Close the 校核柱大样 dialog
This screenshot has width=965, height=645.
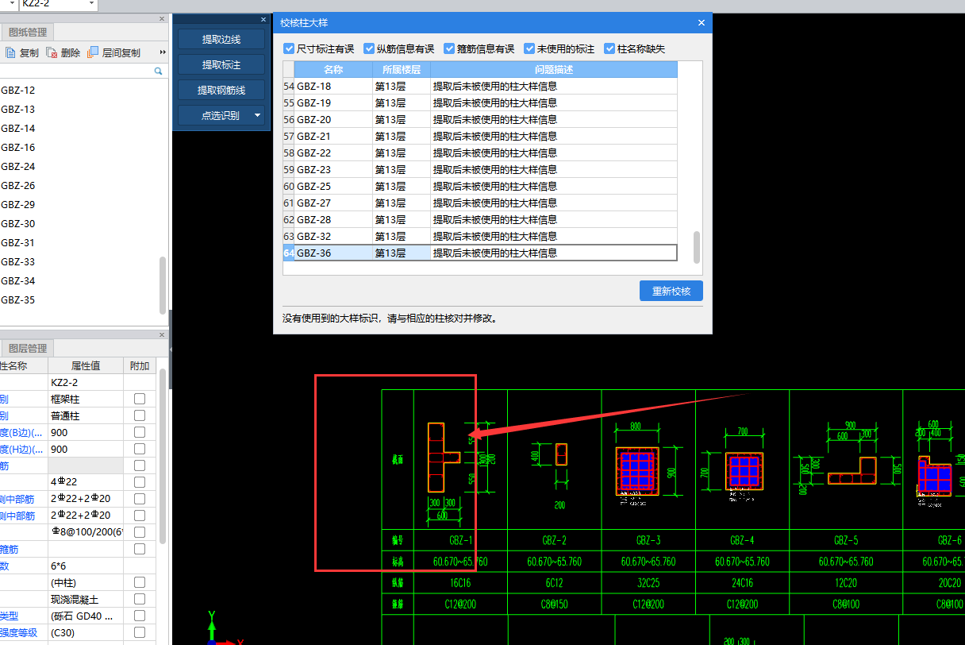702,23
